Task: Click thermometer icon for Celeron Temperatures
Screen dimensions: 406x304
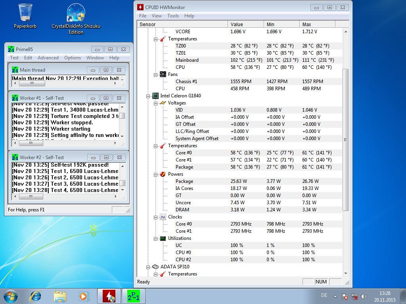Action: (x=163, y=146)
